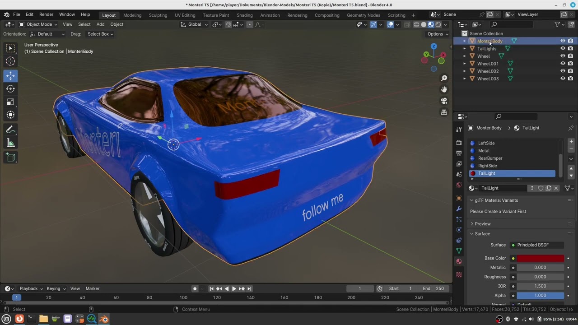Open the Object properties tab
Screen dimensions: 578x325
tap(459, 198)
